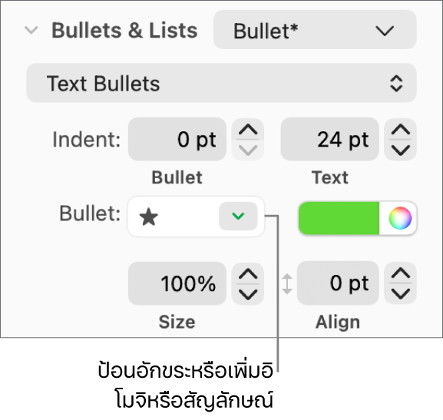
Task: Click the green bullet color well
Action: click(339, 218)
